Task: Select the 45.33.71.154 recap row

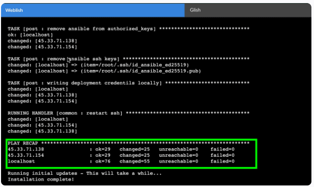Action: point(121,155)
